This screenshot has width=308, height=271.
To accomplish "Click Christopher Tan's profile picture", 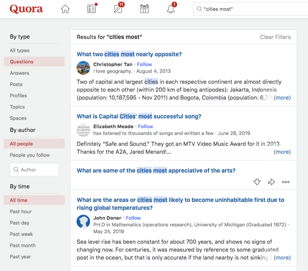I will click(83, 68).
